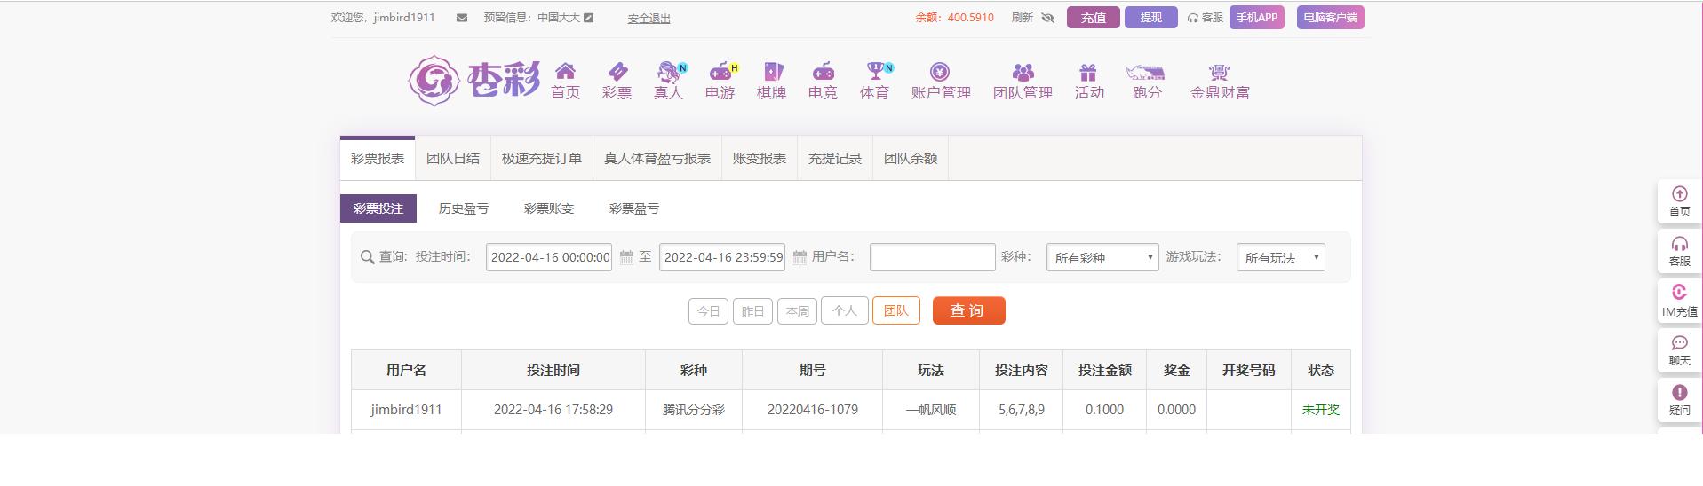Image resolution: width=1703 pixels, height=486 pixels.
Task: Open calendar icon after start time
Action: pyautogui.click(x=626, y=257)
